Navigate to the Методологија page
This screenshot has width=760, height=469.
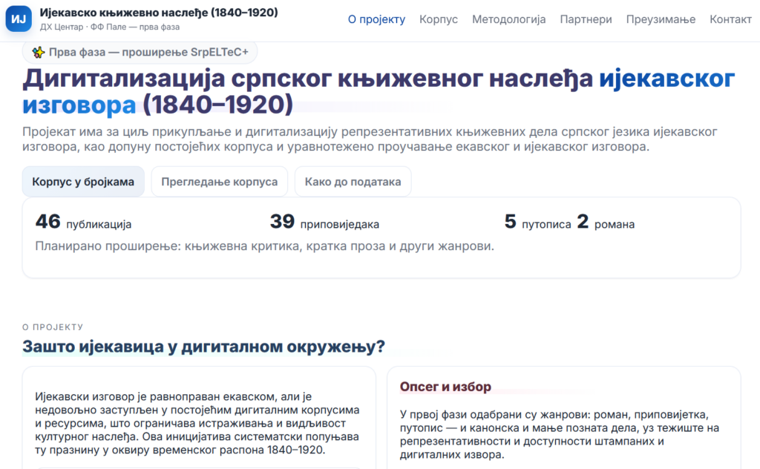[508, 19]
